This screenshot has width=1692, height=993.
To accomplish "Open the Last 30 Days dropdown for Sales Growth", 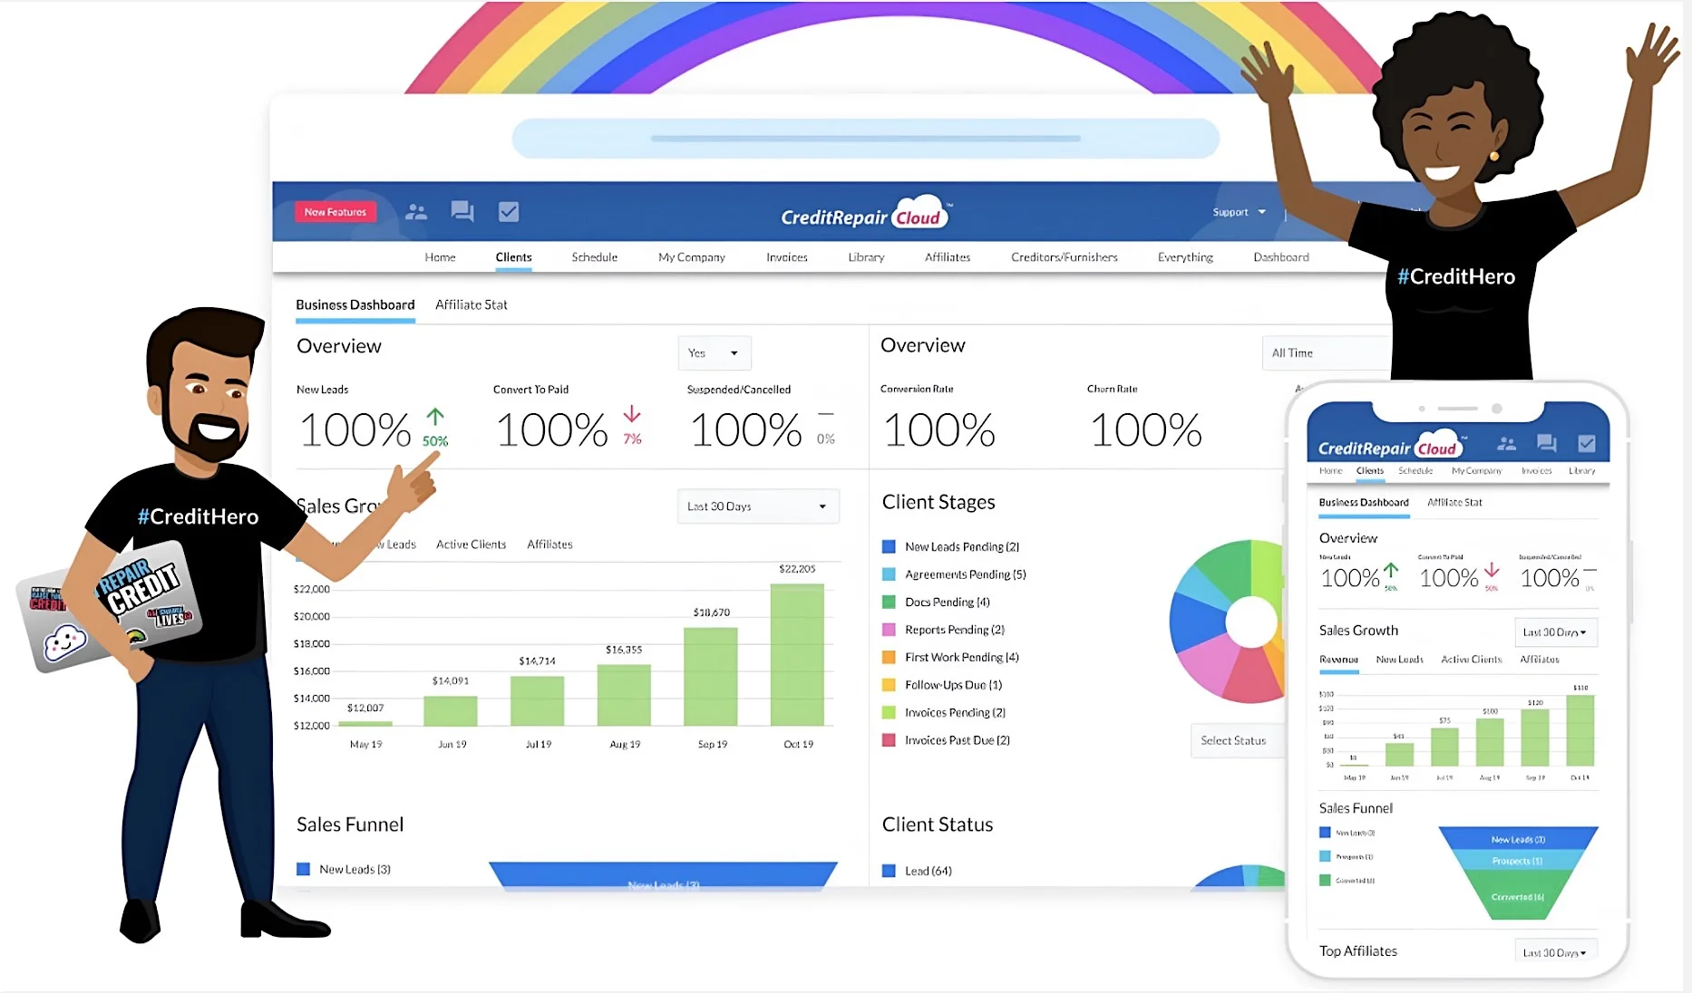I will click(758, 506).
